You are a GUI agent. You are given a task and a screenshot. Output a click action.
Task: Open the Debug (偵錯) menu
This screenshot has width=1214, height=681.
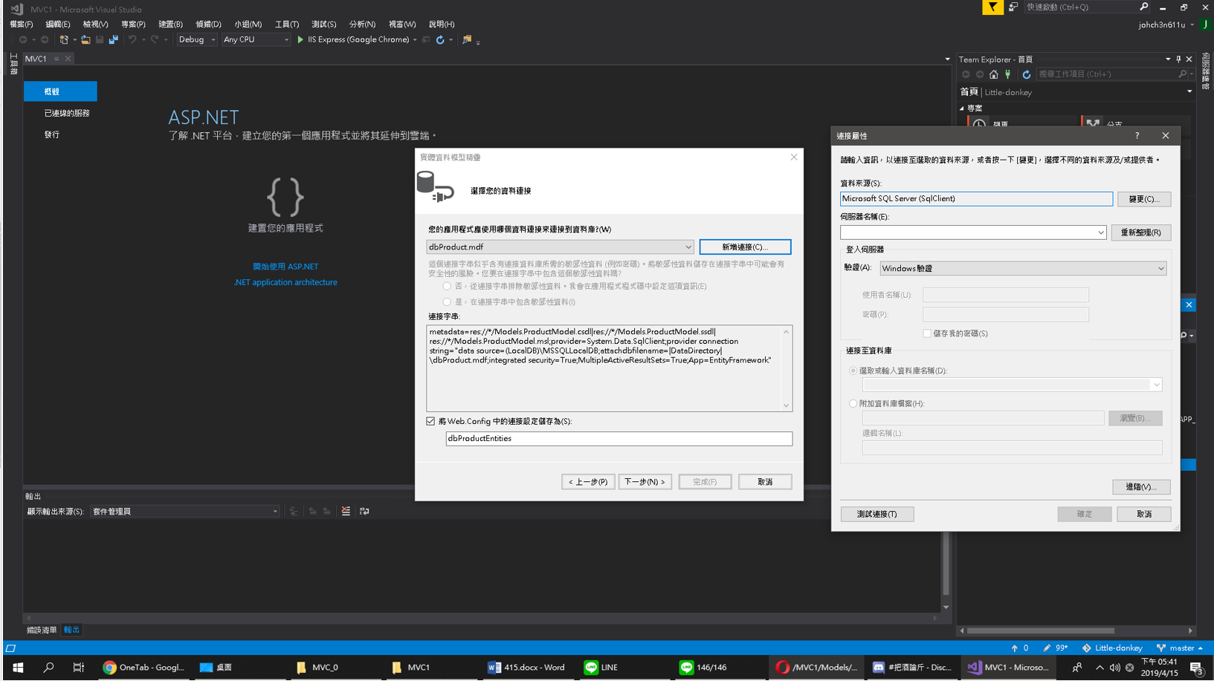click(208, 24)
